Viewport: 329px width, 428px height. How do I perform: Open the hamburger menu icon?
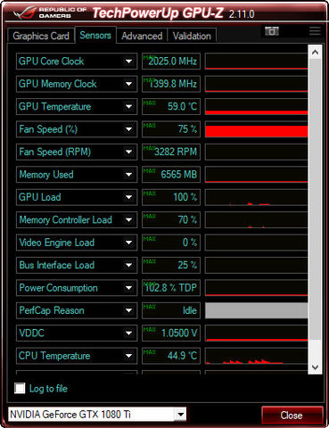[315, 31]
